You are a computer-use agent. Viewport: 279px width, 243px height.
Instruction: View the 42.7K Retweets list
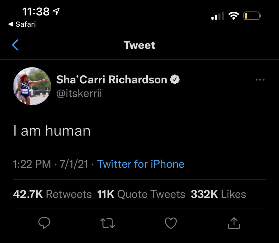(x=52, y=194)
